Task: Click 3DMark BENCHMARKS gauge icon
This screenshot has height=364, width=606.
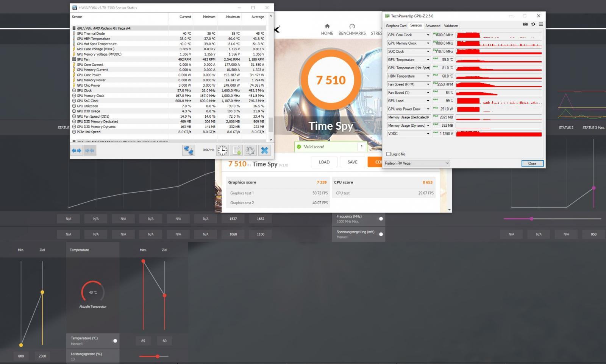Action: pos(352,26)
